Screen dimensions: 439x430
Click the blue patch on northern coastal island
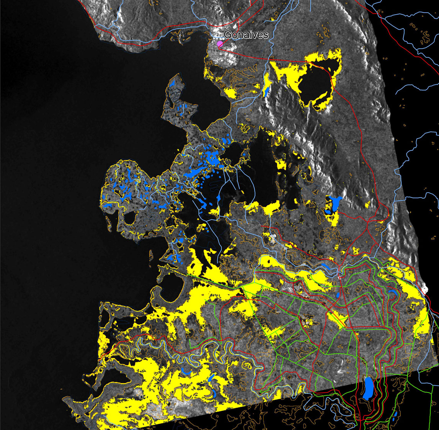coord(173,83)
